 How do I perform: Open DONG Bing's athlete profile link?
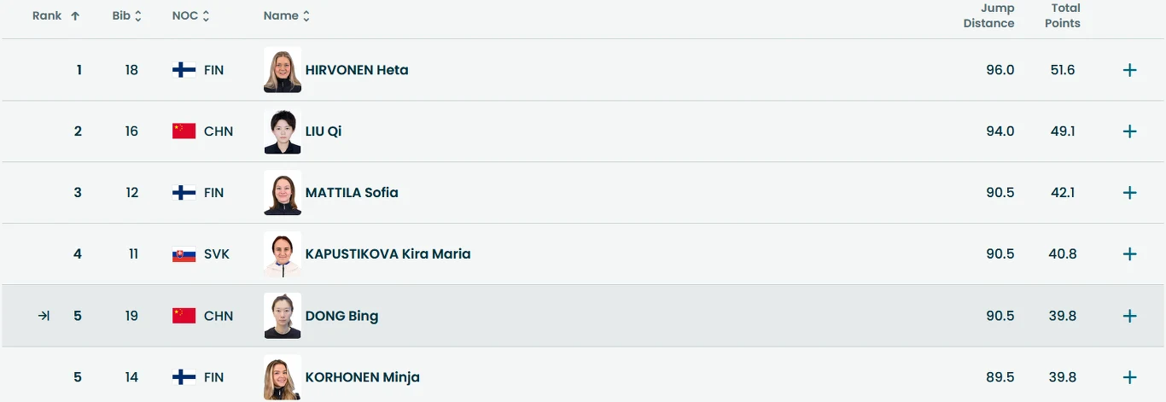341,316
